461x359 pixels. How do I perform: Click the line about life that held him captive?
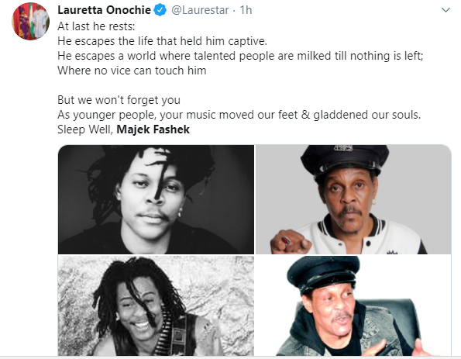[x=162, y=41]
